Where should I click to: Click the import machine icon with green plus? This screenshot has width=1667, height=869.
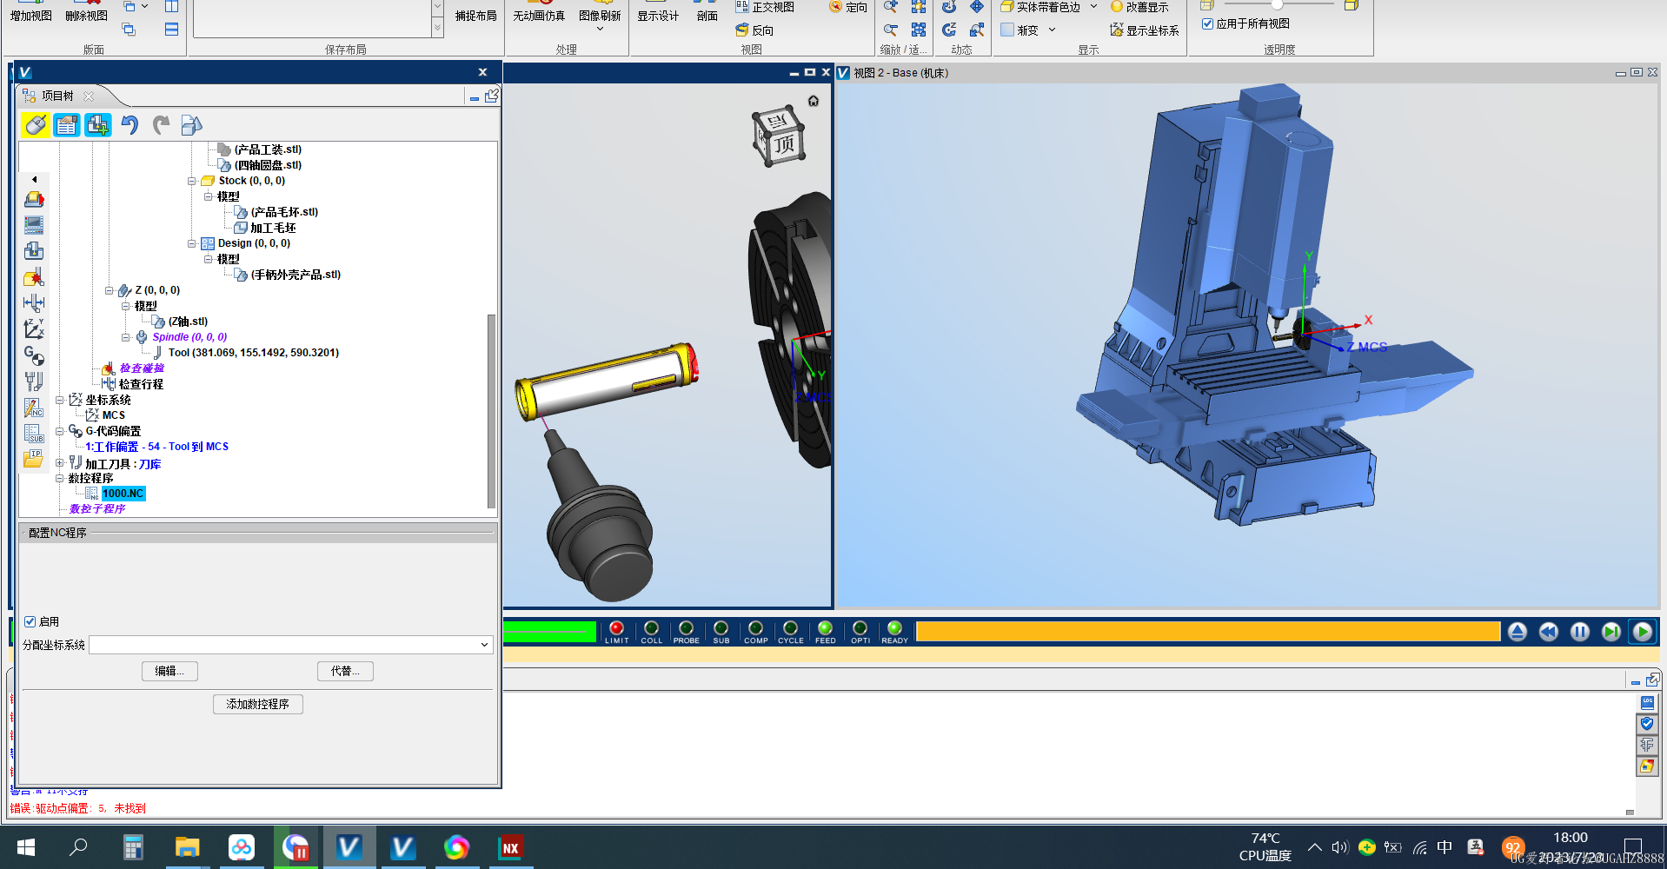pyautogui.click(x=98, y=125)
